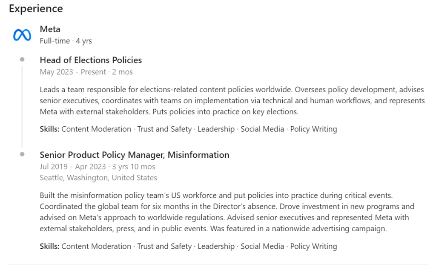Click Leadership skill under the Misinformation role
Image resolution: width=436 pixels, height=267 pixels.
[216, 246]
